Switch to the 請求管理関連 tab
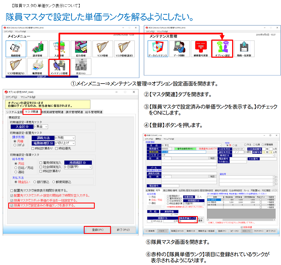The width and height of the screenshot is (281, 265). pyautogui.click(x=74, y=112)
